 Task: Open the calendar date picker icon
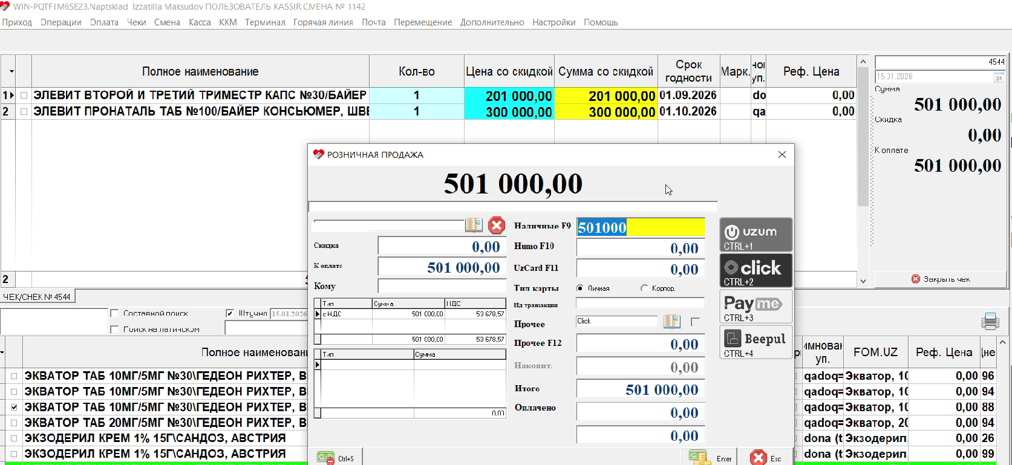click(x=999, y=77)
